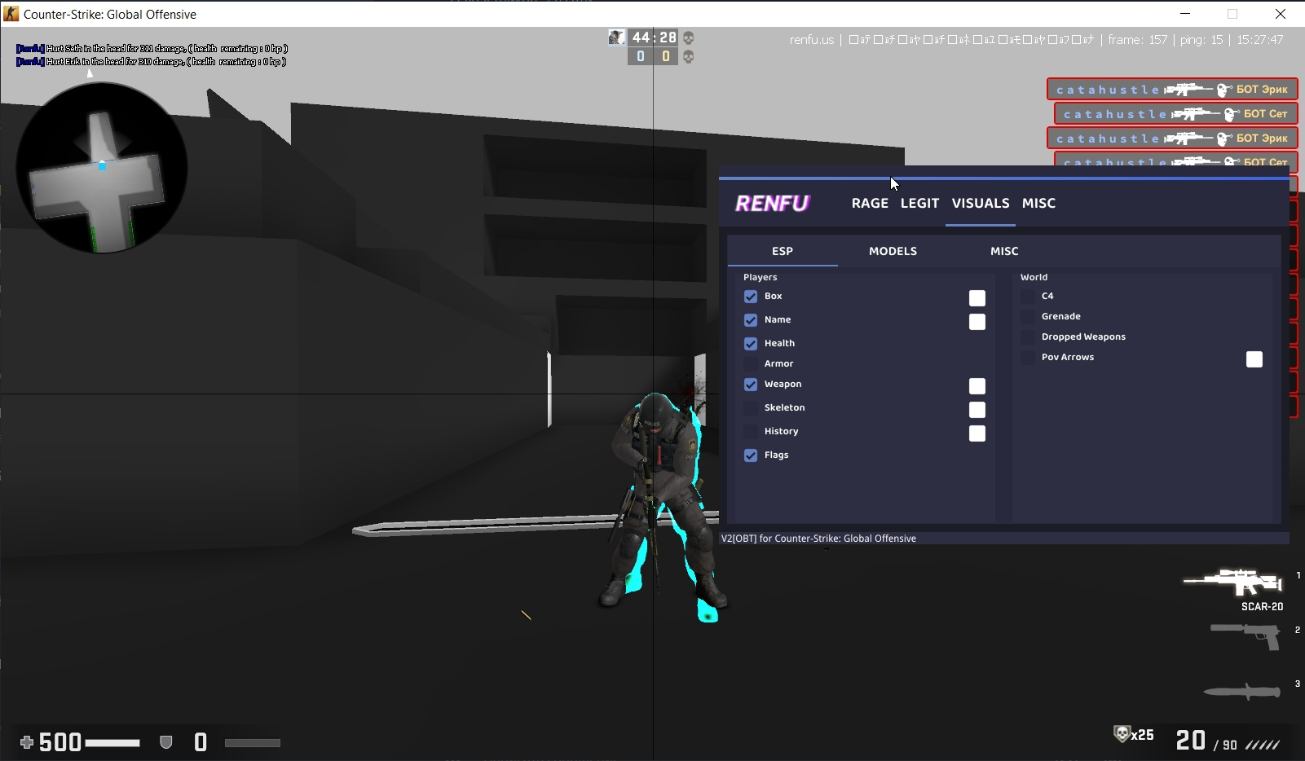Click the lower team skull icon by scoreboard
Screen dimensions: 1305x761
(x=689, y=57)
